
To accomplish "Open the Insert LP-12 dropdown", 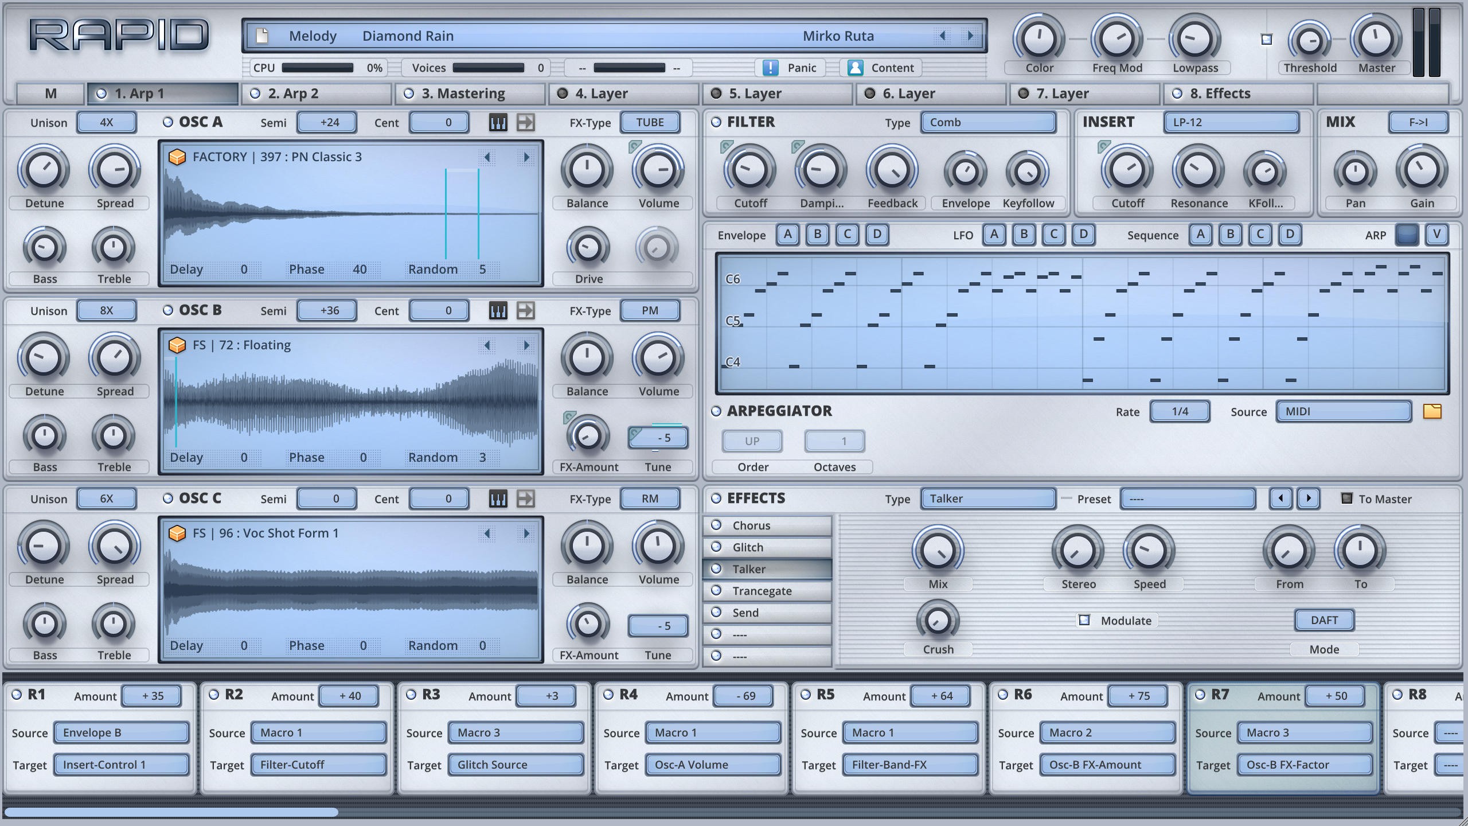I will pyautogui.click(x=1231, y=122).
